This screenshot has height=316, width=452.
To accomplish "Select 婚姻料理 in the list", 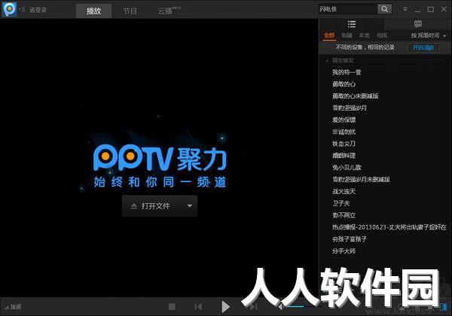I will (x=344, y=156).
